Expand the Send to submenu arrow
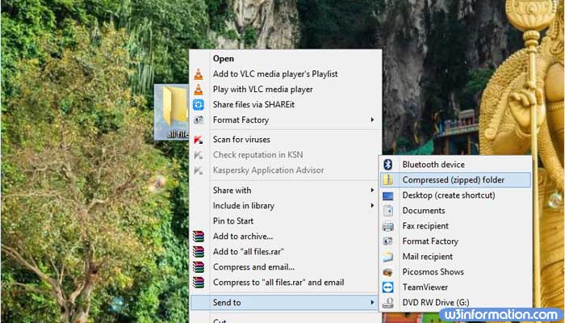Screen dimensions: 565x323 click(372, 303)
